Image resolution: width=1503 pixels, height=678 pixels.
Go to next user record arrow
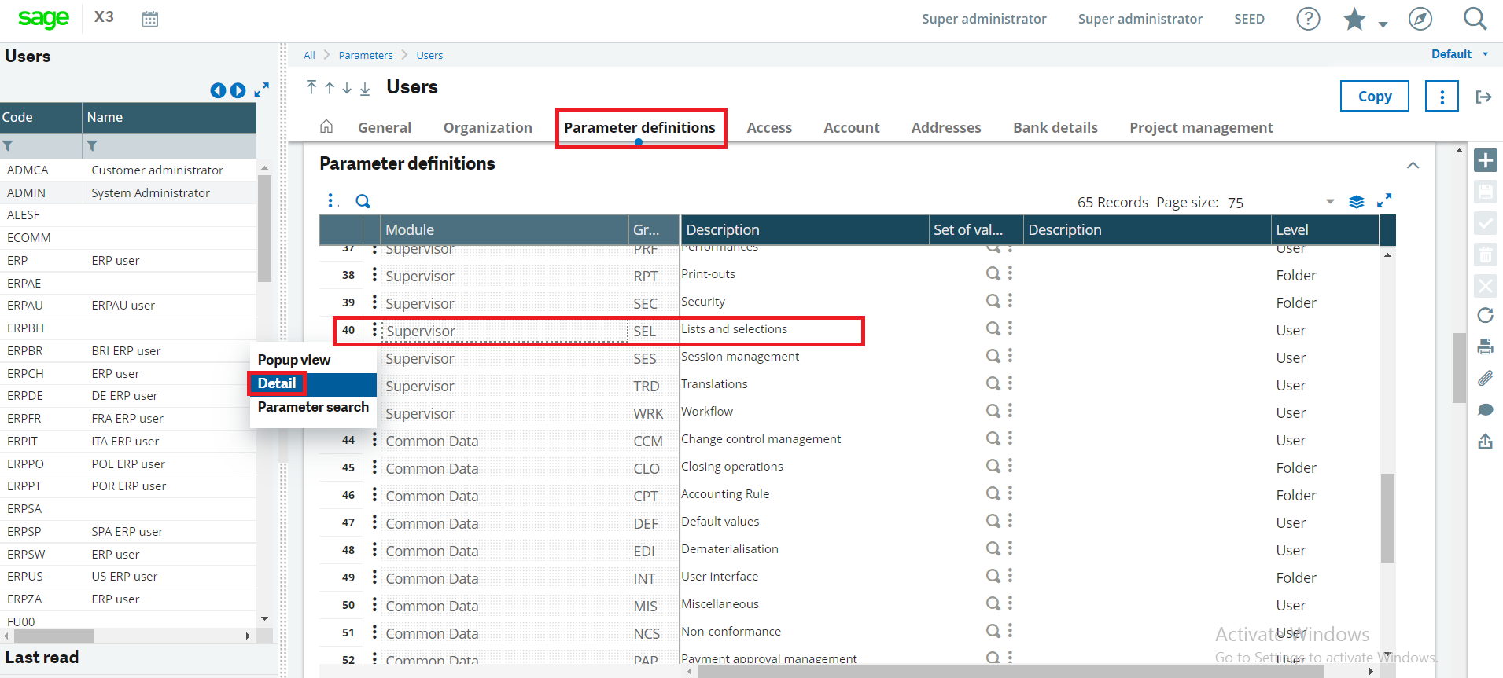pos(347,88)
